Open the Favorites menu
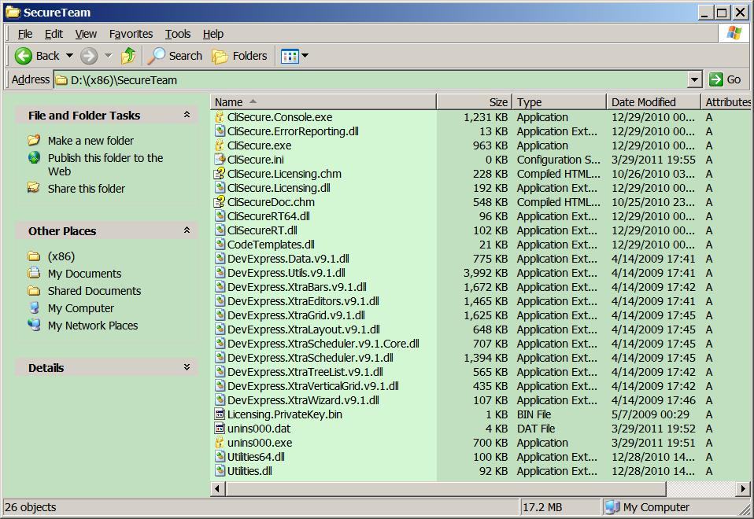This screenshot has width=754, height=519. point(131,34)
